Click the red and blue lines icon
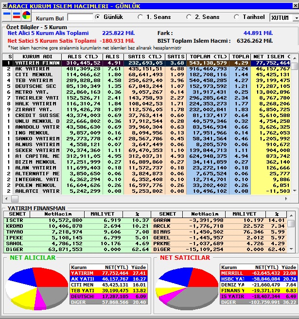 pos(17,16)
